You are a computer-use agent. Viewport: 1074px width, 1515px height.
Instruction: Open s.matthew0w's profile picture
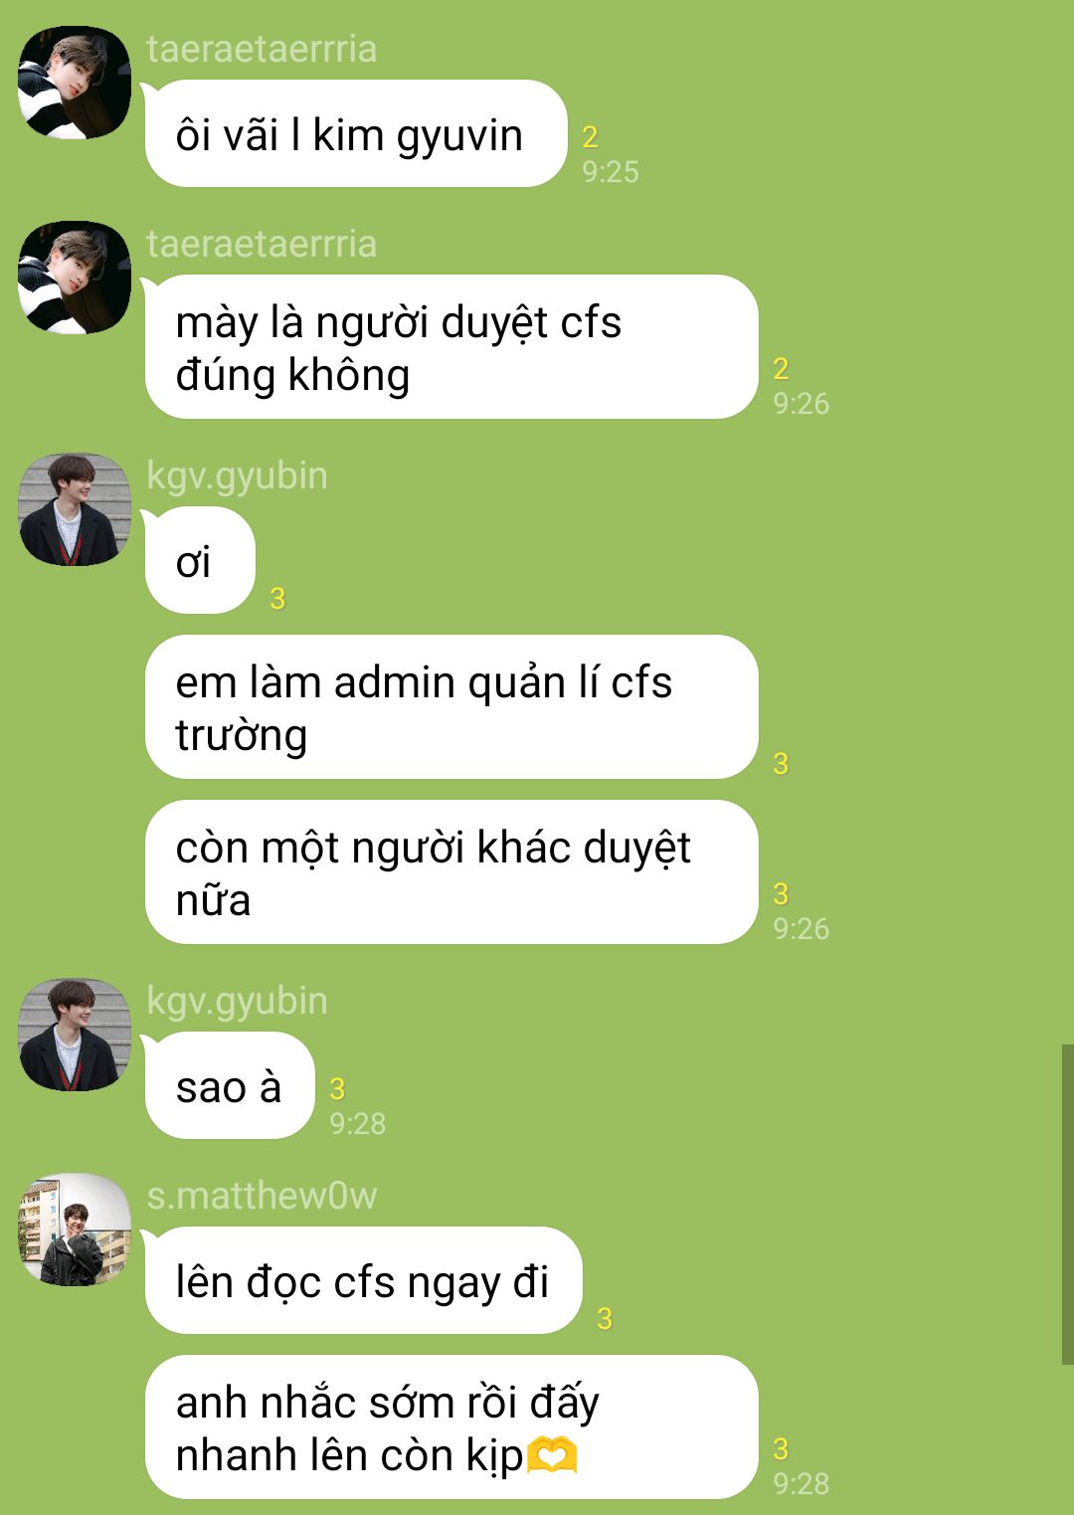[x=75, y=1230]
